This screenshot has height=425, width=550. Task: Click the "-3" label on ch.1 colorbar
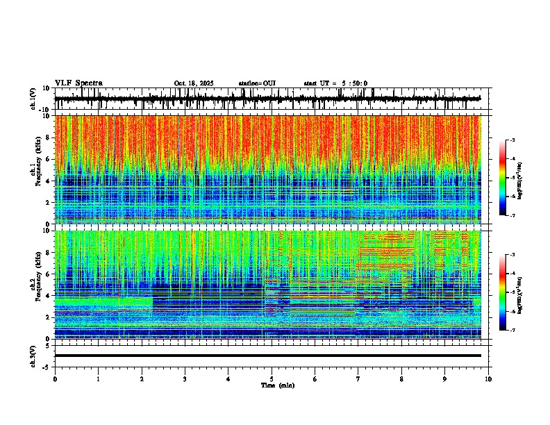511,140
